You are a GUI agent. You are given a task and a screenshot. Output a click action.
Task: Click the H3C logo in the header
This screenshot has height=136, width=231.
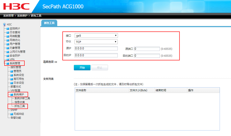click(16, 6)
